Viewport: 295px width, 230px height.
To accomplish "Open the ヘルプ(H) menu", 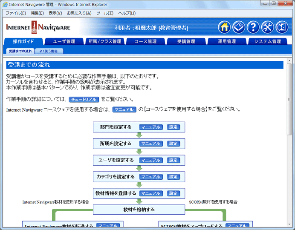I will click(x=127, y=13).
